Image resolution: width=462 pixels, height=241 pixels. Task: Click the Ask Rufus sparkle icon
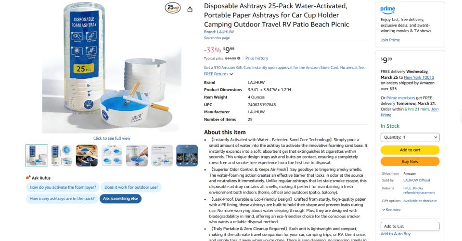[x=28, y=178]
